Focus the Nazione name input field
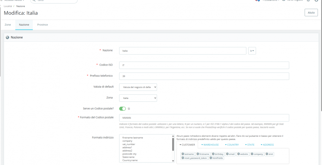 183,51
